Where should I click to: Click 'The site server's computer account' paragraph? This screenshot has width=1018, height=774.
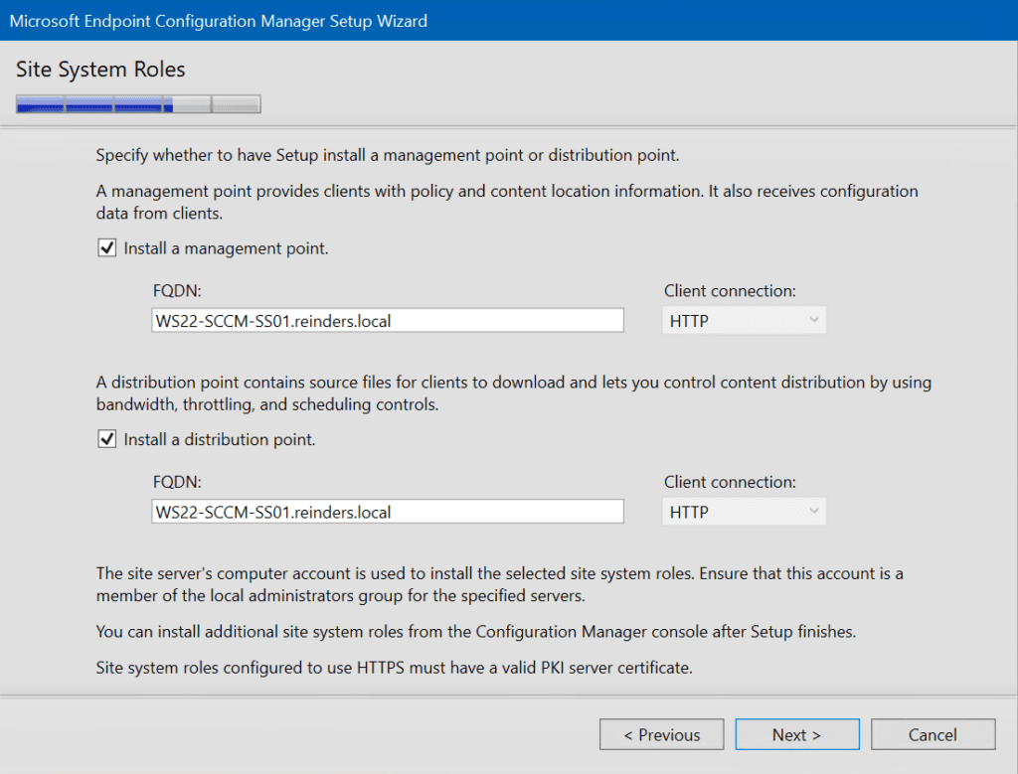(x=499, y=584)
